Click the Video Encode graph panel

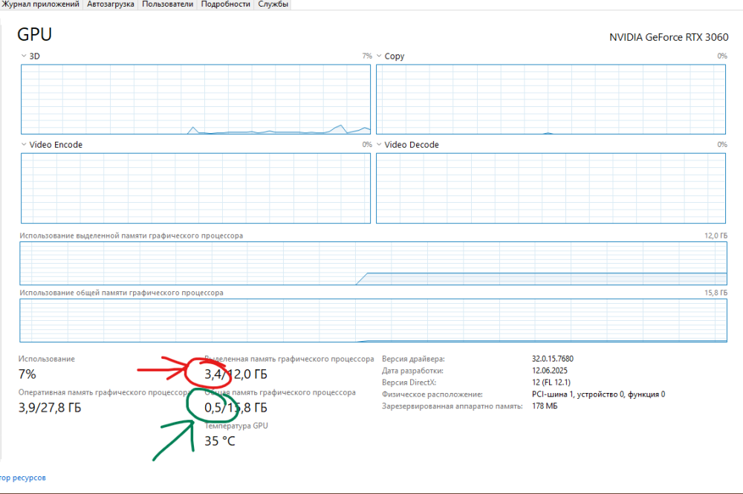(x=195, y=188)
